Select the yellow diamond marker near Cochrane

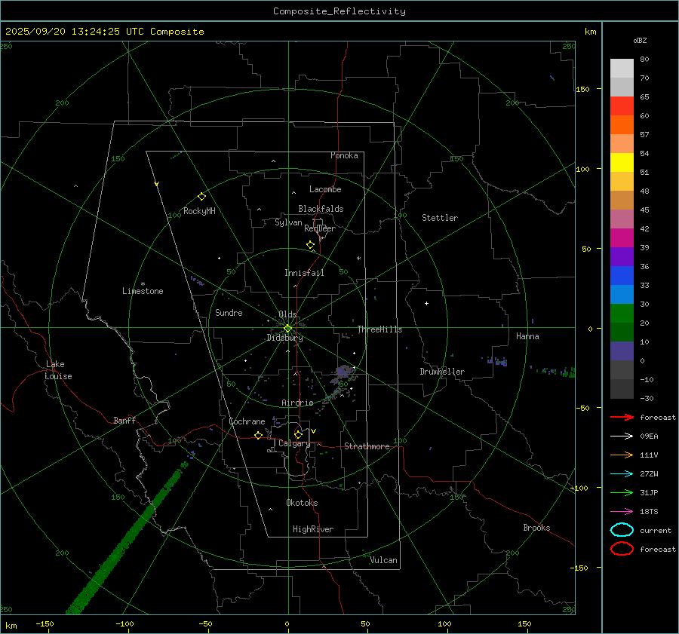[x=258, y=435]
